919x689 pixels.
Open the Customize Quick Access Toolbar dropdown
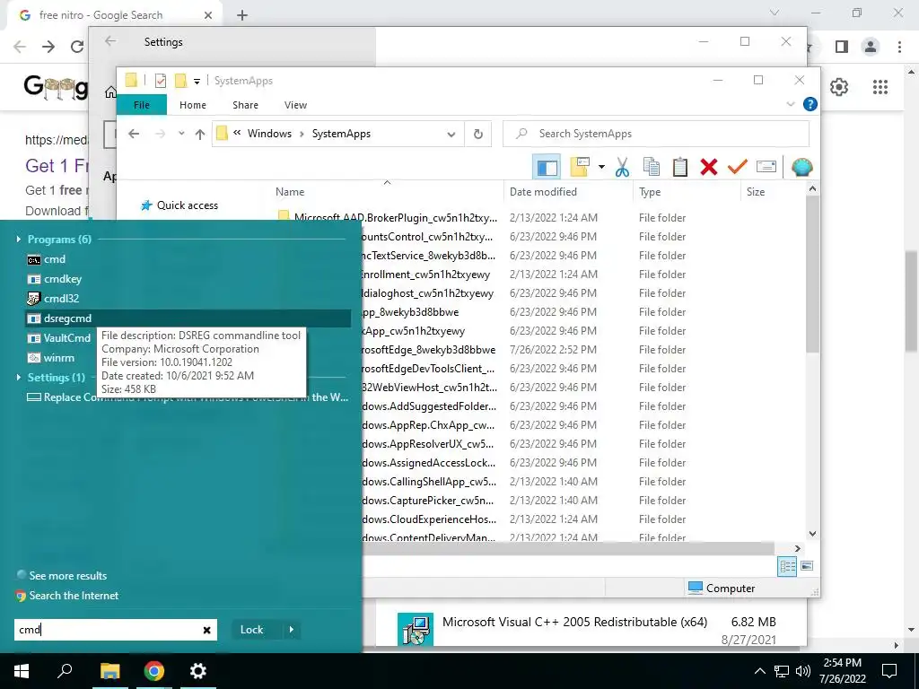coord(197,81)
